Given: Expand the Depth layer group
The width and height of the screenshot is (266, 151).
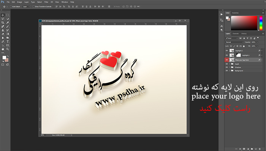Looking at the screenshot, I should pos(230,64).
